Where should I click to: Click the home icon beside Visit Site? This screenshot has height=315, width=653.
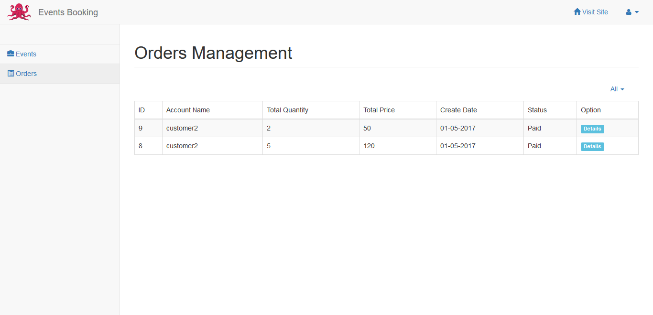[577, 12]
